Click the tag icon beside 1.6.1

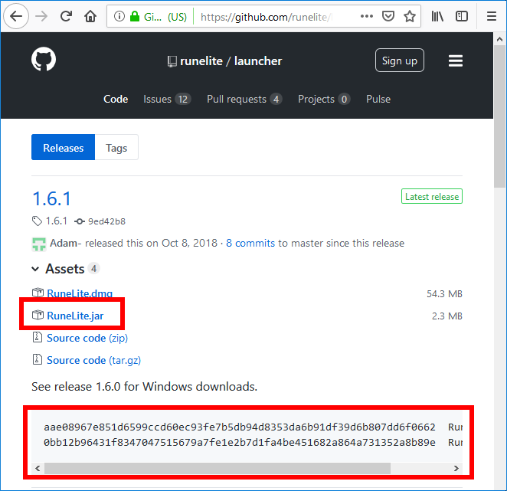37,221
